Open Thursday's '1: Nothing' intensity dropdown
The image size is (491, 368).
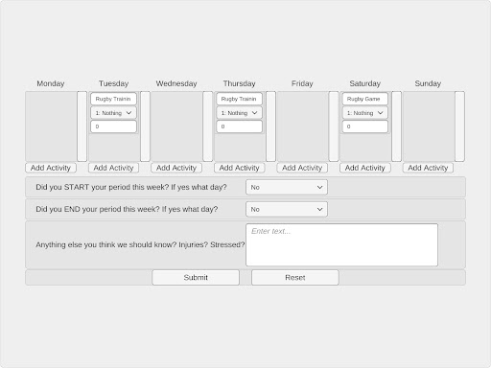point(239,113)
